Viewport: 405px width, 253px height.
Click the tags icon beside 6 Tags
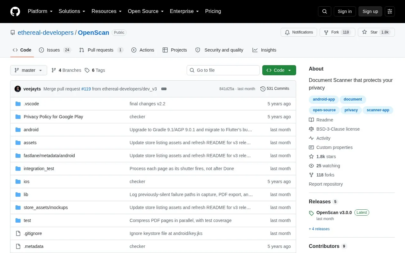(x=87, y=70)
